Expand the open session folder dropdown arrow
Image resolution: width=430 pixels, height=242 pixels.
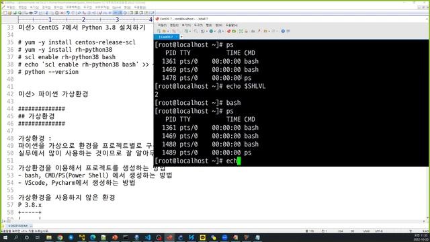pyautogui.click(x=168, y=32)
